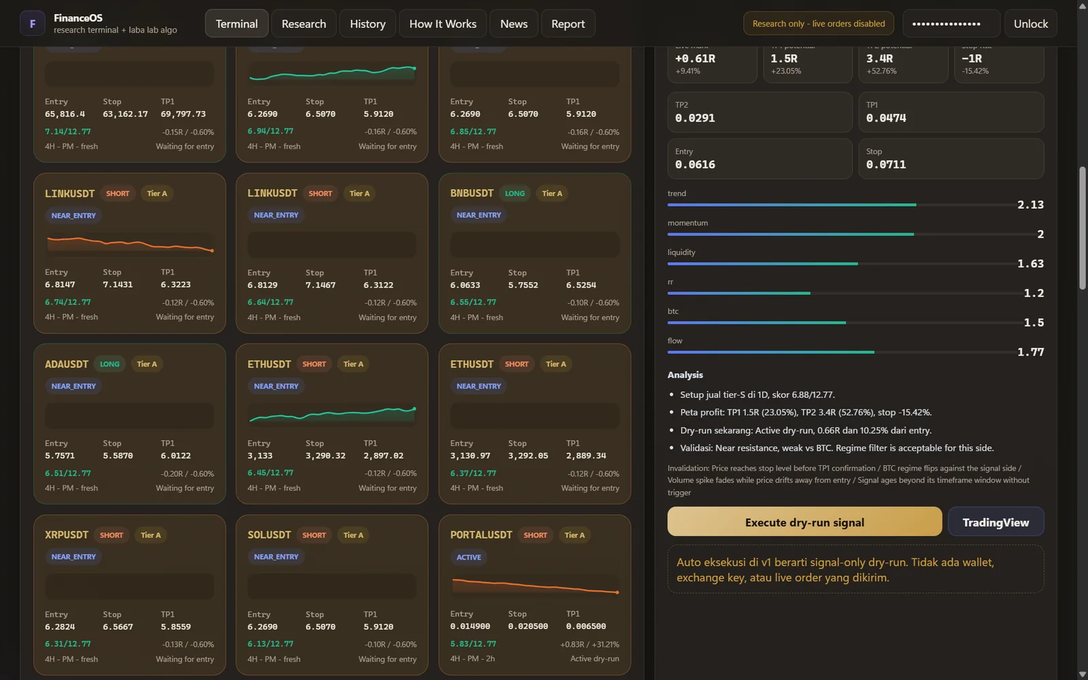Click the LINKUSDT sparkline chart with entry 6.8147
Screen dimensions: 1088x680
click(129, 244)
